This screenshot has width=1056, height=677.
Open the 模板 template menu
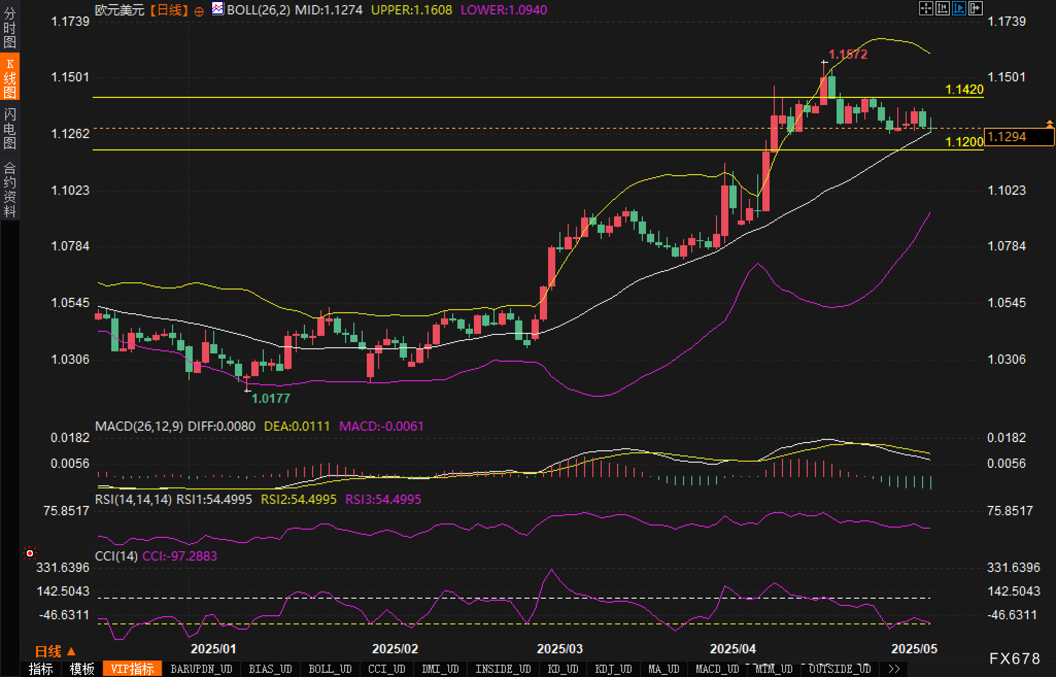click(82, 669)
